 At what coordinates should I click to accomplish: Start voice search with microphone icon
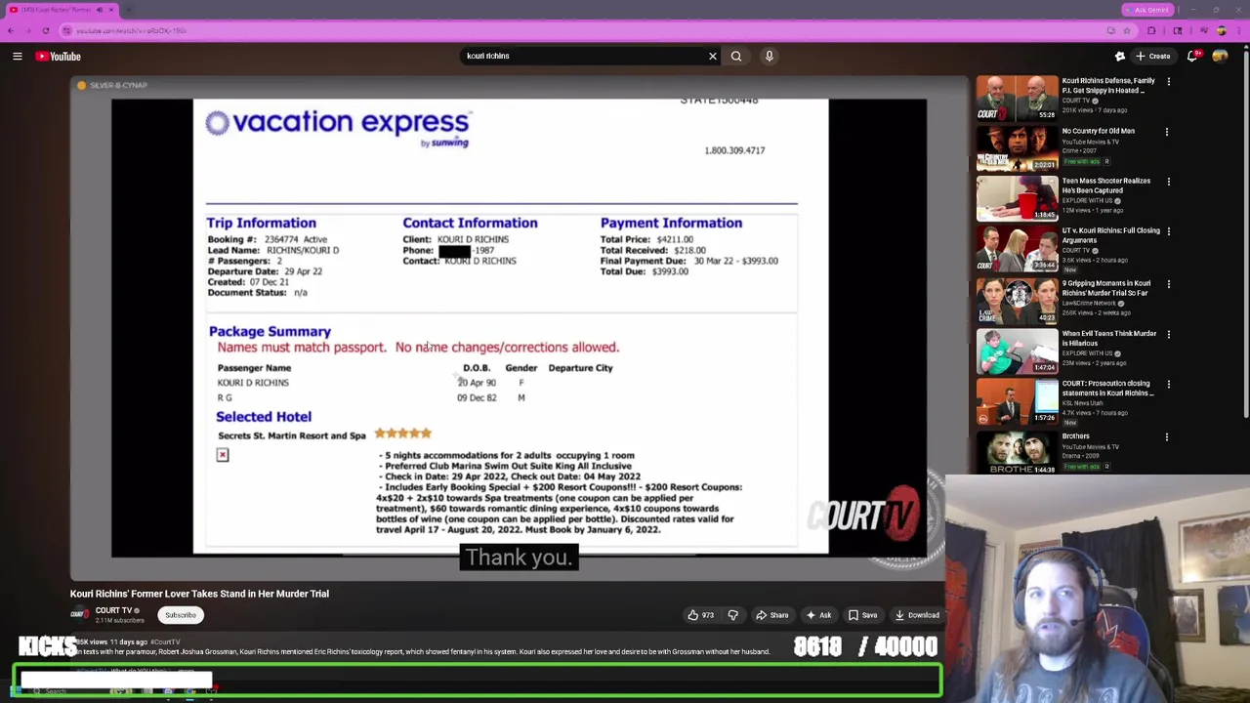[x=770, y=57]
